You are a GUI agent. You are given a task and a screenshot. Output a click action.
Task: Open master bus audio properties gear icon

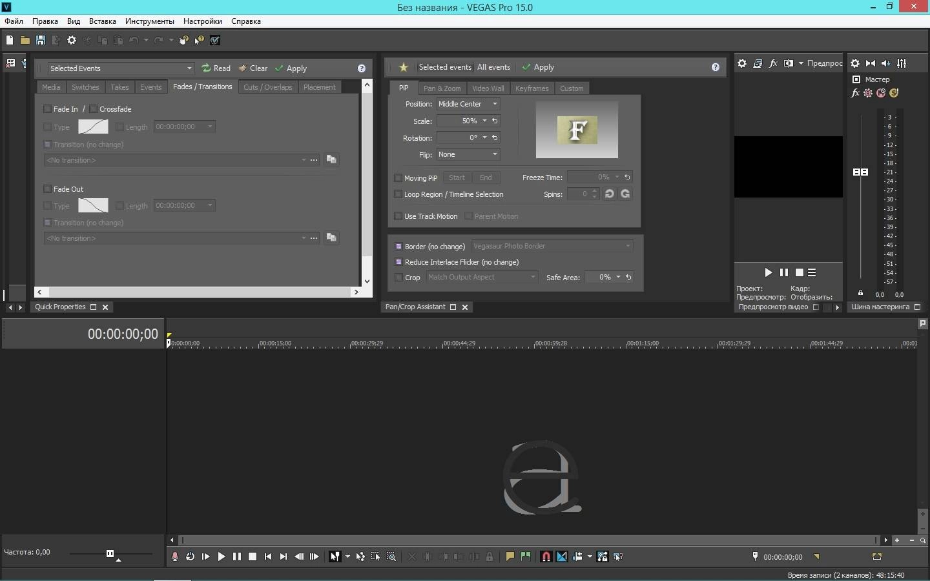(855, 63)
